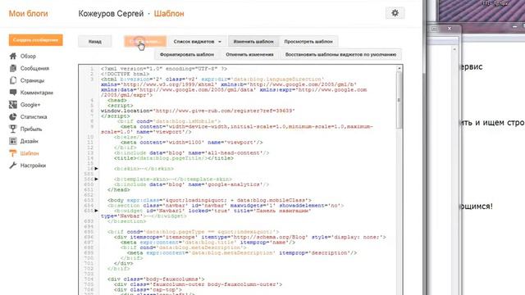Open Настройки in the sidebar
This screenshot has width=525, height=295.
coord(33,166)
